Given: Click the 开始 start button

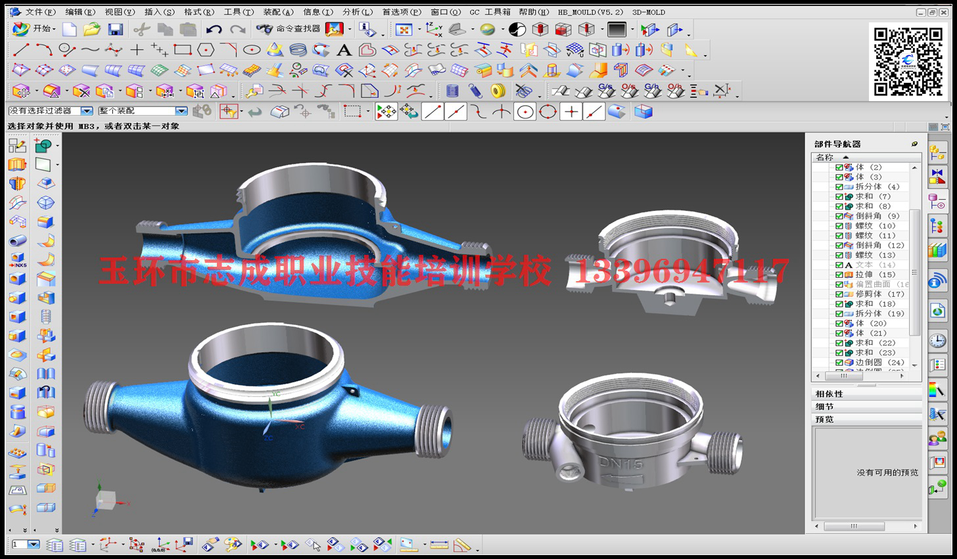Looking at the screenshot, I should [33, 29].
